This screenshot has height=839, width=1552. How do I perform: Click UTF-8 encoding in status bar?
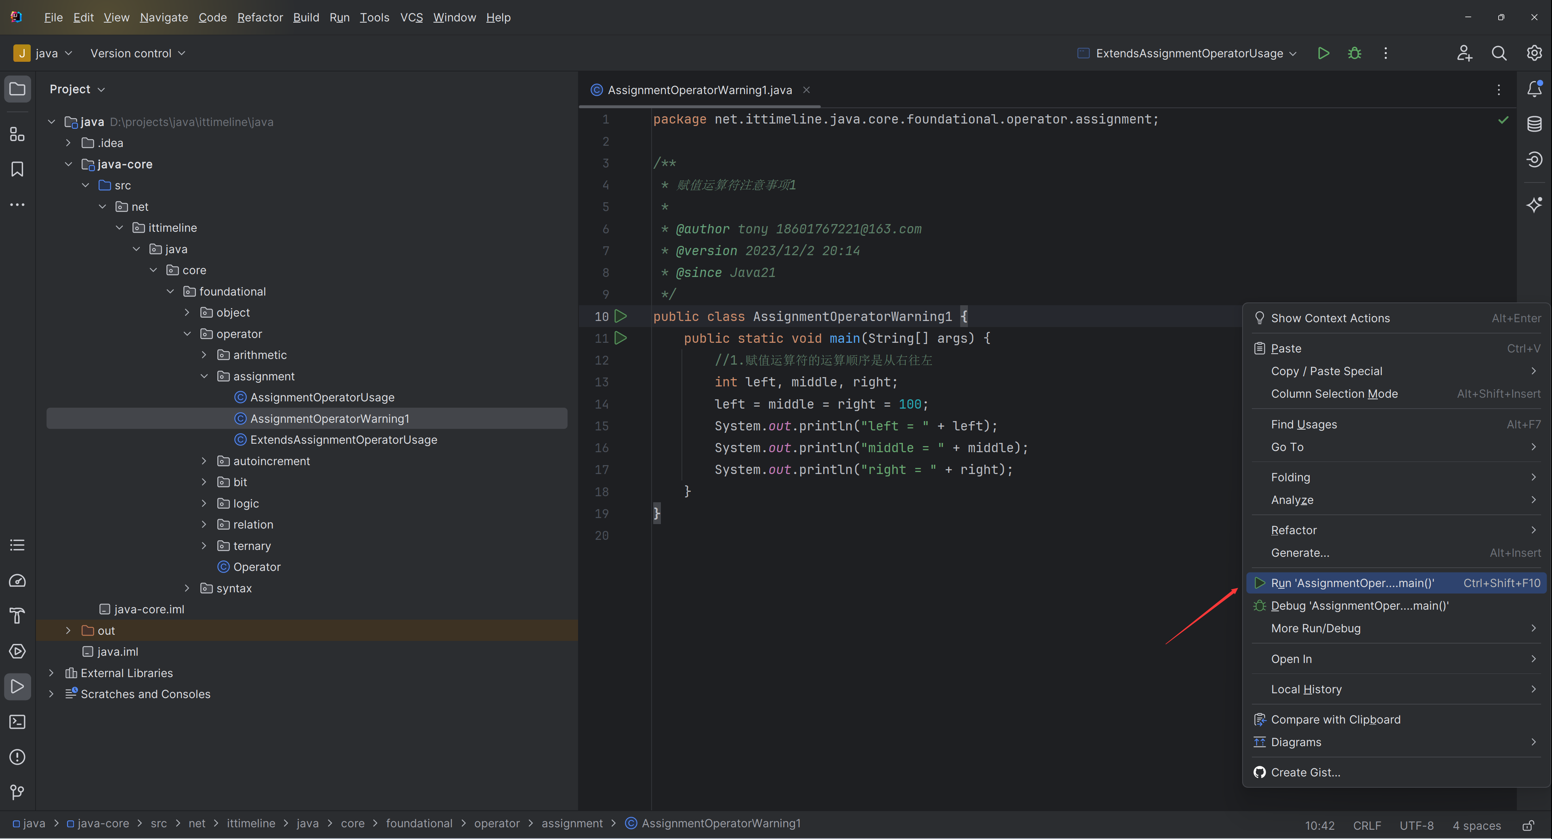[1416, 825]
